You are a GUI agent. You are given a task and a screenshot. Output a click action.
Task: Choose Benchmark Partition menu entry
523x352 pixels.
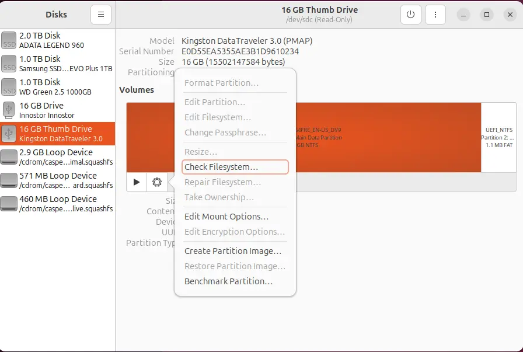coord(235,281)
